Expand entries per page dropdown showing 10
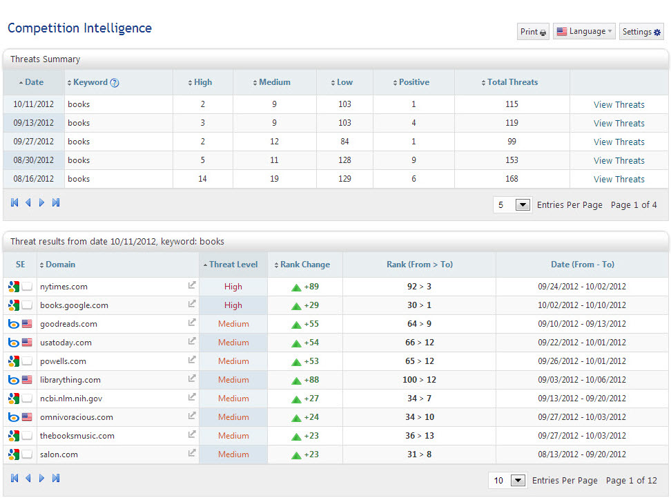 coord(518,481)
